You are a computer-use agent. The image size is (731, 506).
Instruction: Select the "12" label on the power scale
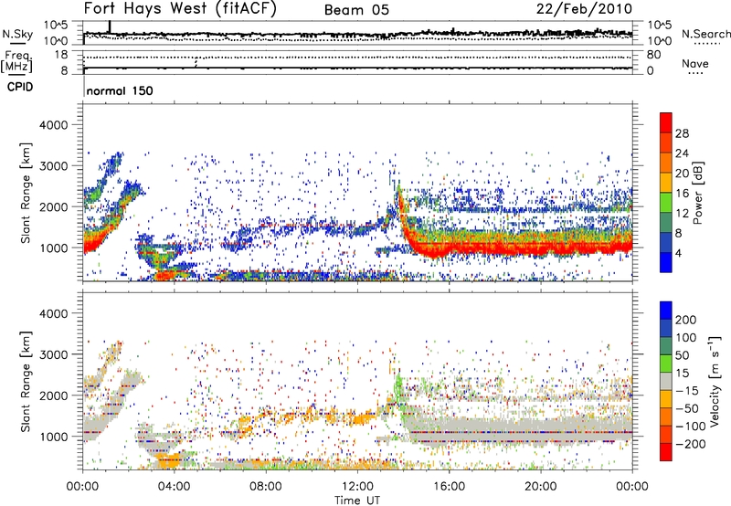pyautogui.click(x=682, y=214)
